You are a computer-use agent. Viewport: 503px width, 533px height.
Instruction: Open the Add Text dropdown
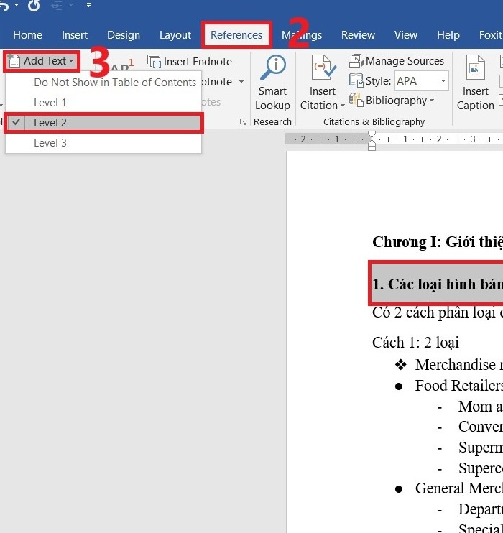[x=42, y=61]
